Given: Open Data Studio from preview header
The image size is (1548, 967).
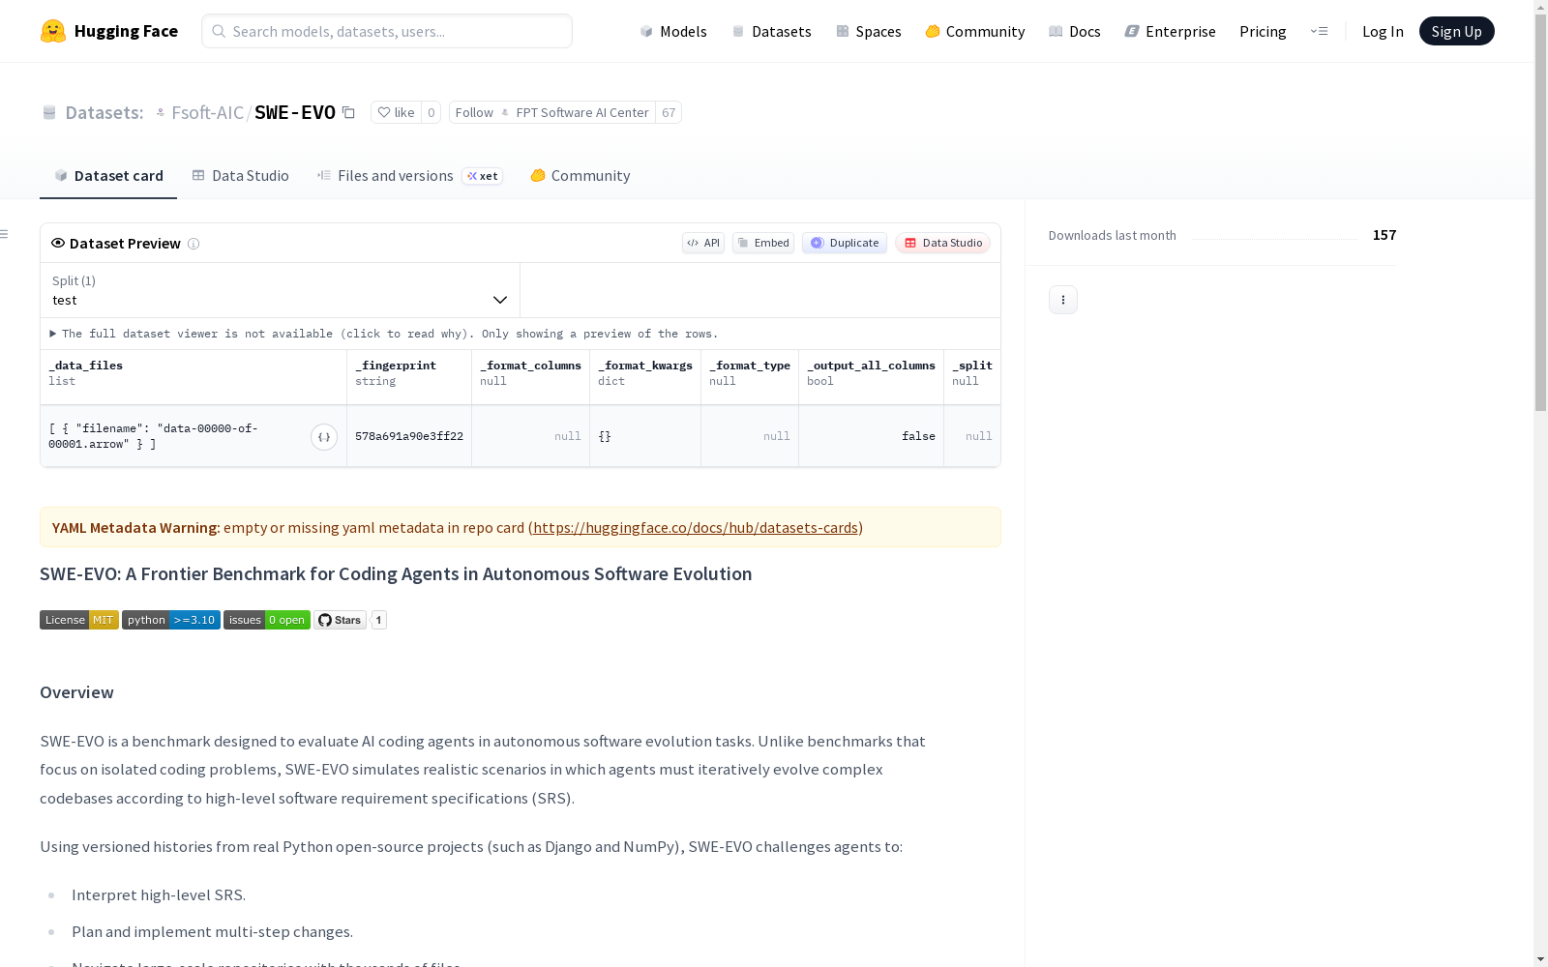Looking at the screenshot, I should point(943,243).
